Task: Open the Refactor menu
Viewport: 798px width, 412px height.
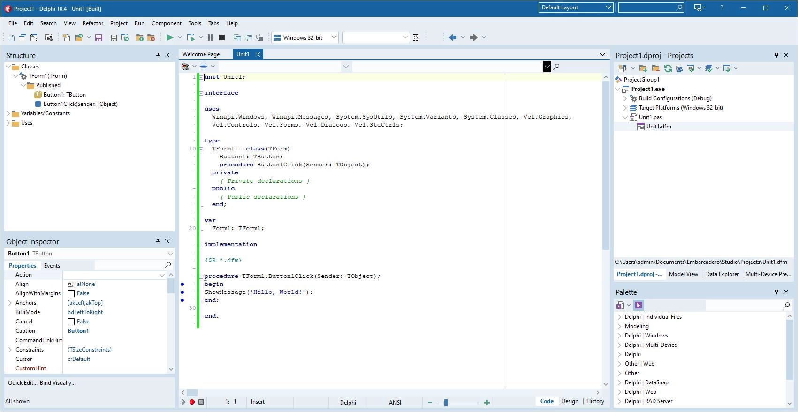Action: click(93, 23)
